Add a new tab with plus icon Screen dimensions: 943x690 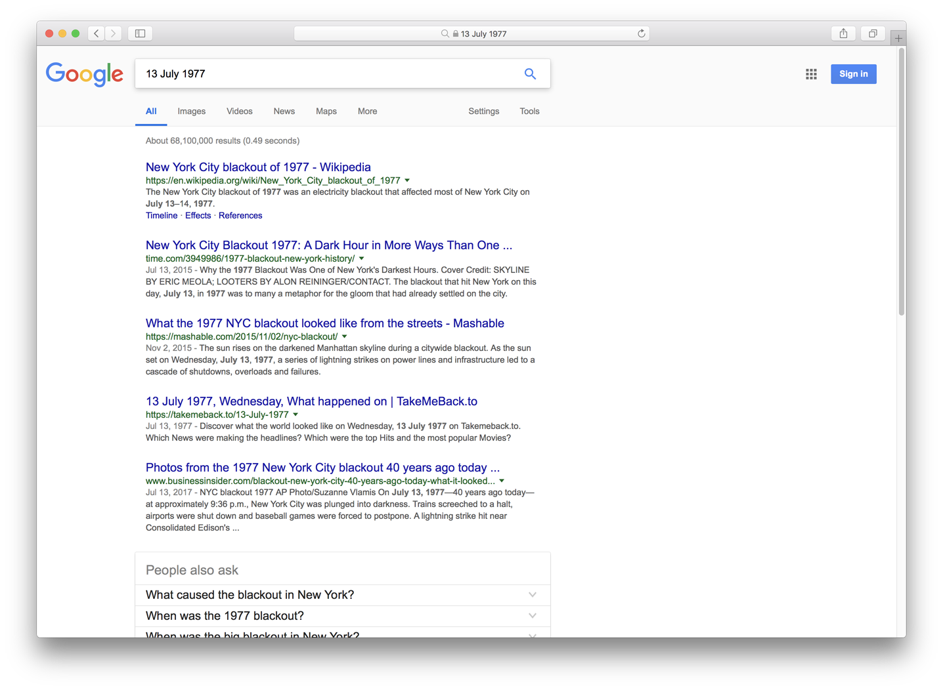pyautogui.click(x=898, y=38)
